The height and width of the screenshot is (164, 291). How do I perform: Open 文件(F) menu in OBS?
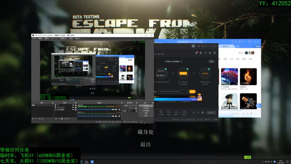pos(34,39)
